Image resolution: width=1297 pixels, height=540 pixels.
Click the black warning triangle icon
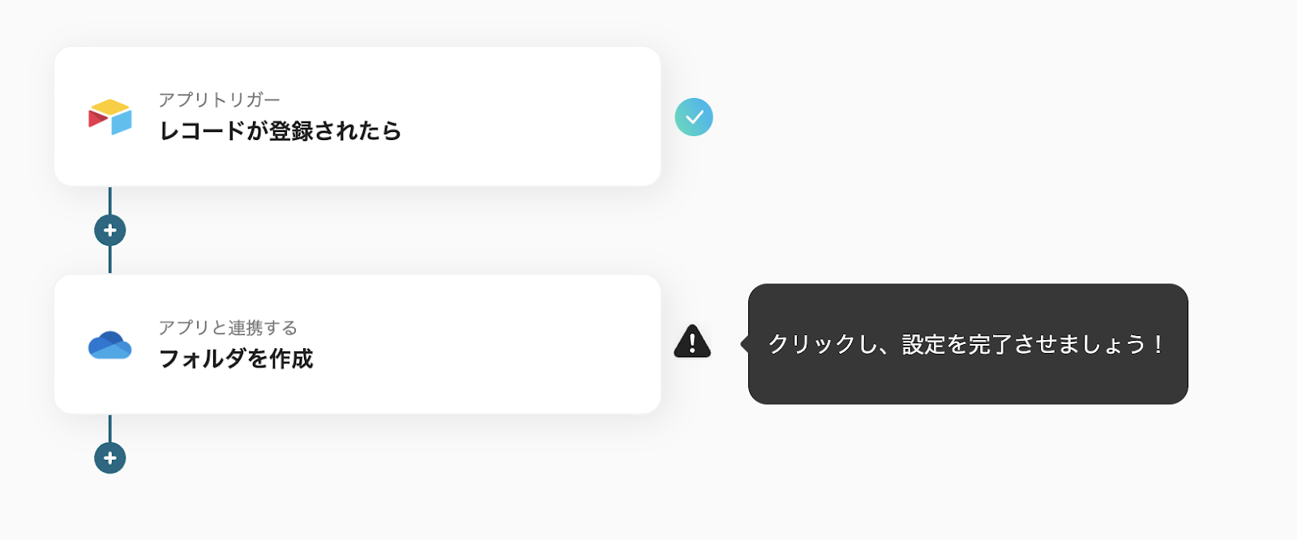692,342
